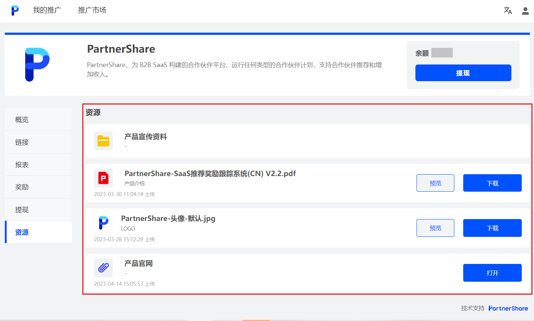
Task: Click the 资源 section heading
Action: (x=93, y=112)
